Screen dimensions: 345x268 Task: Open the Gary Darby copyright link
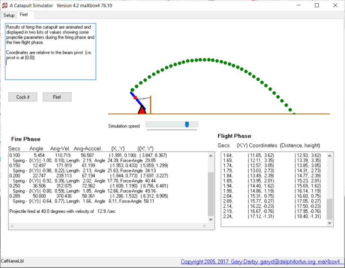(x=260, y=262)
